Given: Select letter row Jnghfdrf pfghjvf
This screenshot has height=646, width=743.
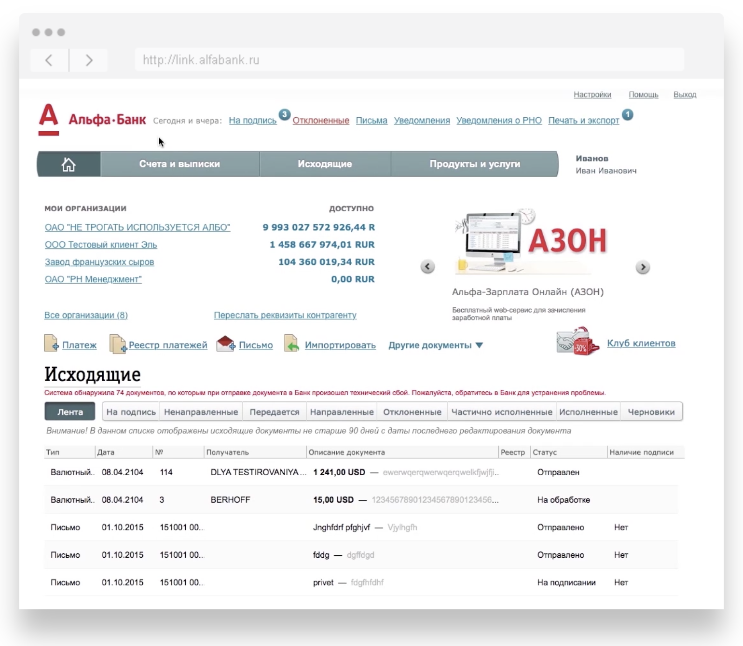Looking at the screenshot, I should click(x=361, y=527).
